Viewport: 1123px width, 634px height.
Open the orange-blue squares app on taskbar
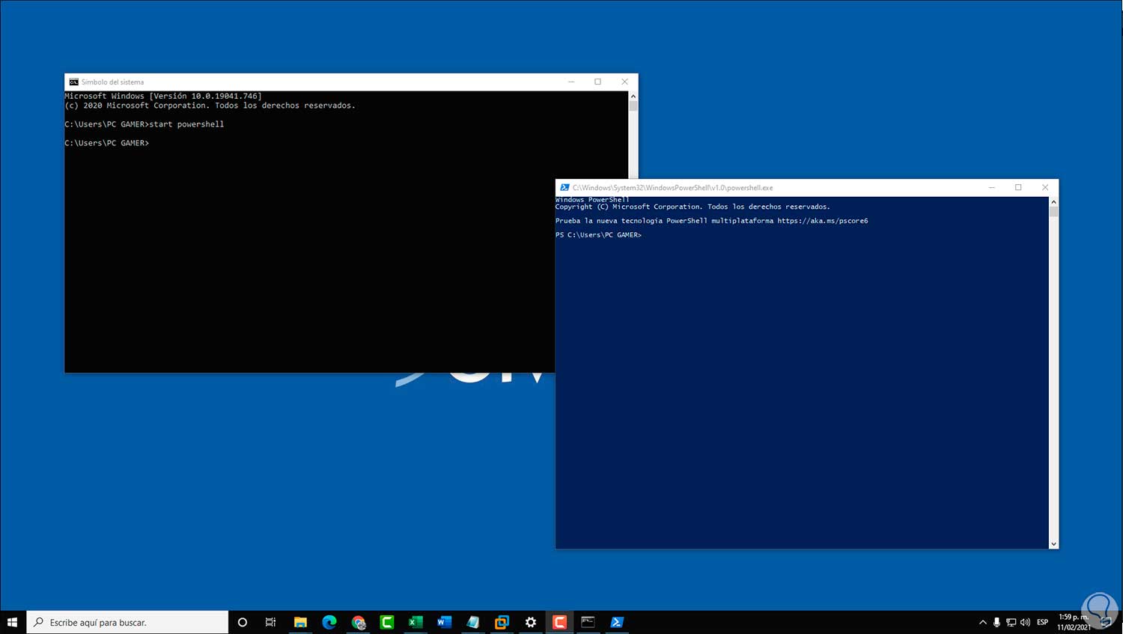(x=502, y=622)
